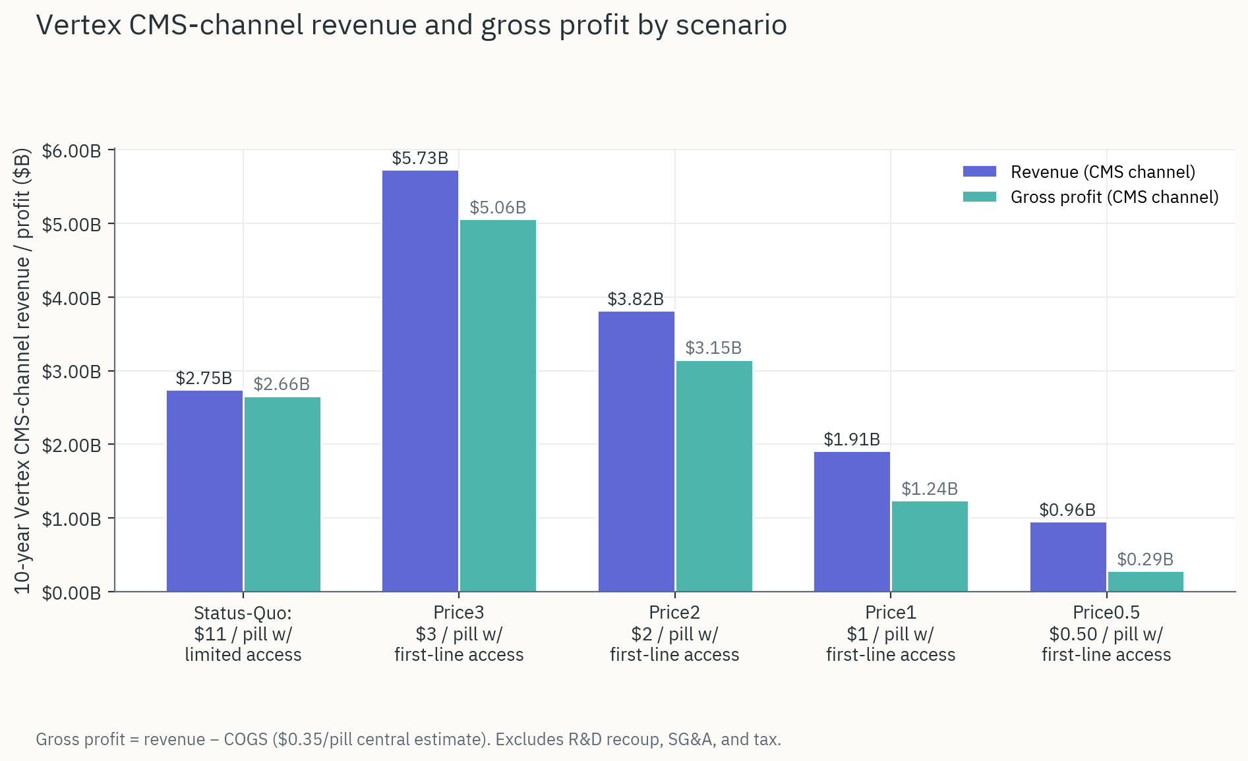The image size is (1248, 761).
Task: Click the Price2 gross profit bar
Action: [714, 476]
